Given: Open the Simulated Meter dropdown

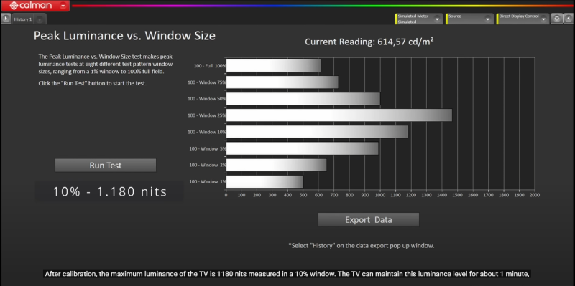Looking at the screenshot, I should tap(438, 19).
